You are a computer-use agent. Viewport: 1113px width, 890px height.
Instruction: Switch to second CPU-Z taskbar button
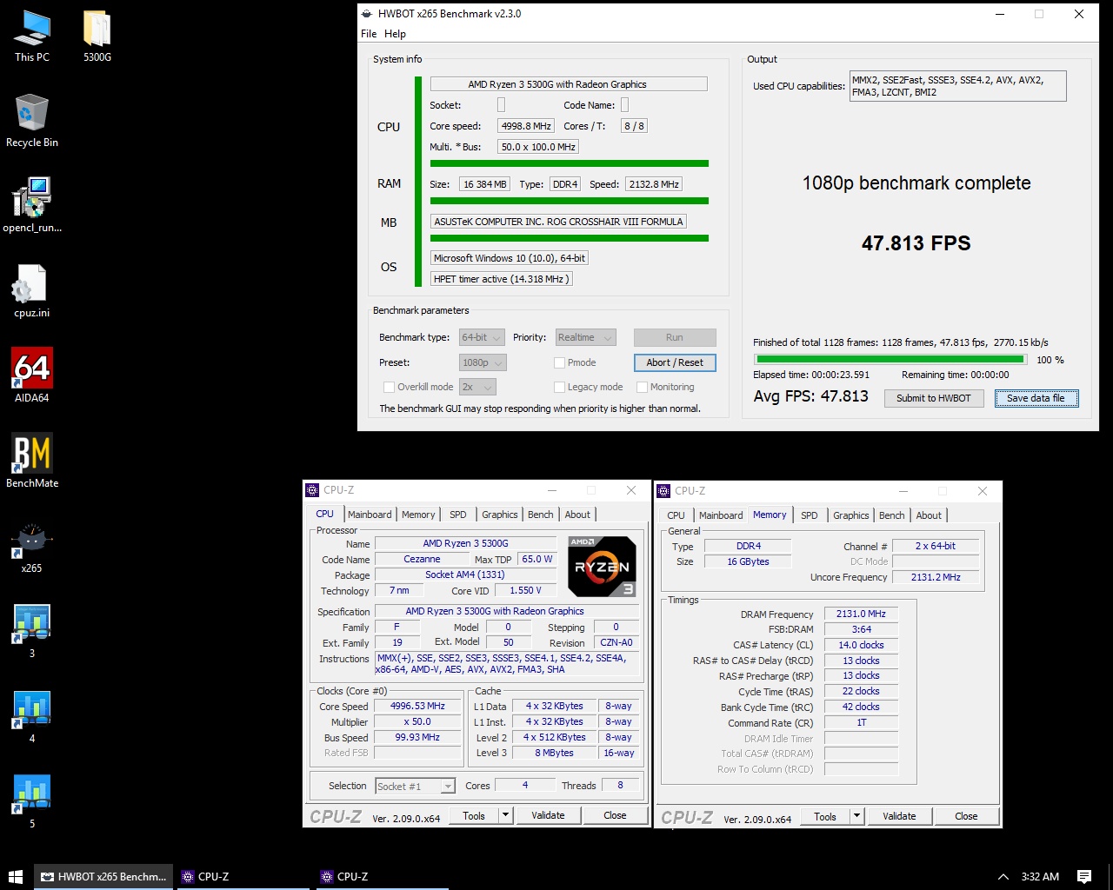coord(382,876)
